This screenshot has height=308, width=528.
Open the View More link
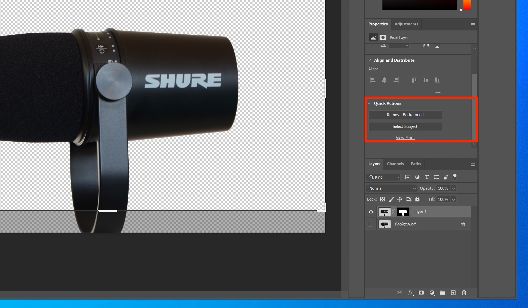(x=405, y=138)
